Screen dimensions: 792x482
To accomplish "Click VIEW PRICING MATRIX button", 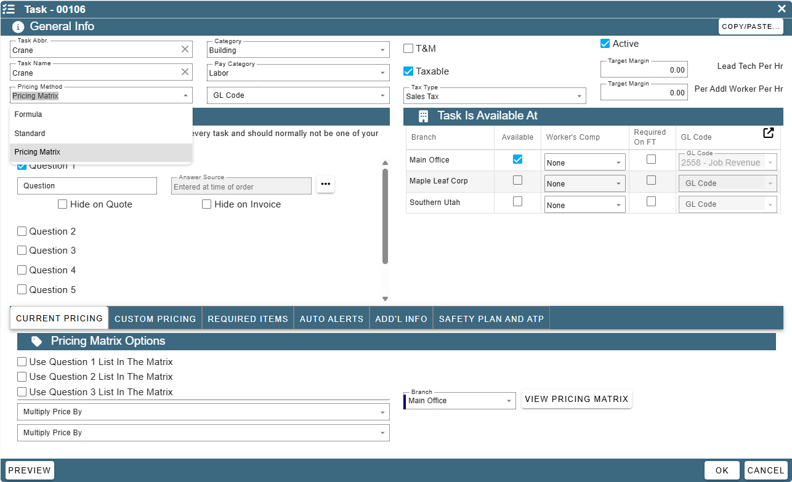I will click(576, 399).
